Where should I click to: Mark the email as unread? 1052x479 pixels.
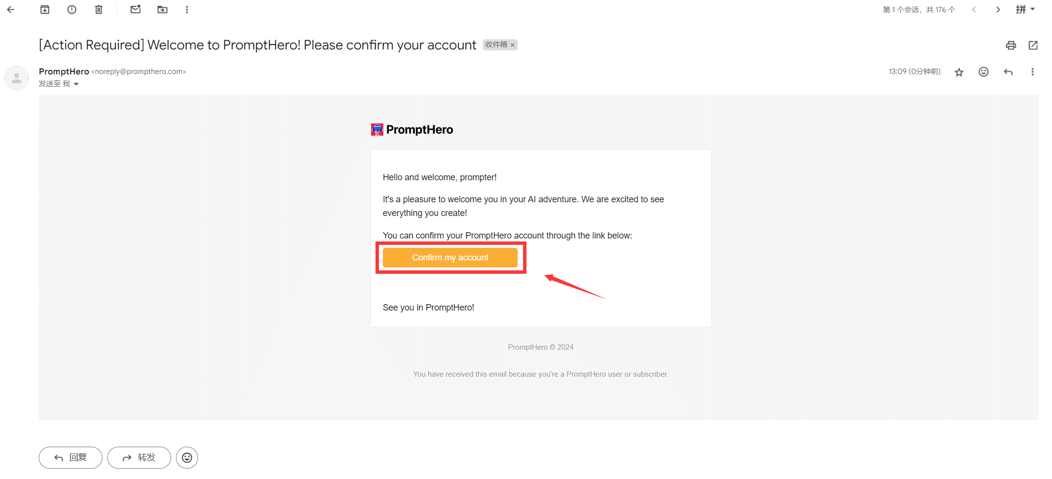point(135,9)
